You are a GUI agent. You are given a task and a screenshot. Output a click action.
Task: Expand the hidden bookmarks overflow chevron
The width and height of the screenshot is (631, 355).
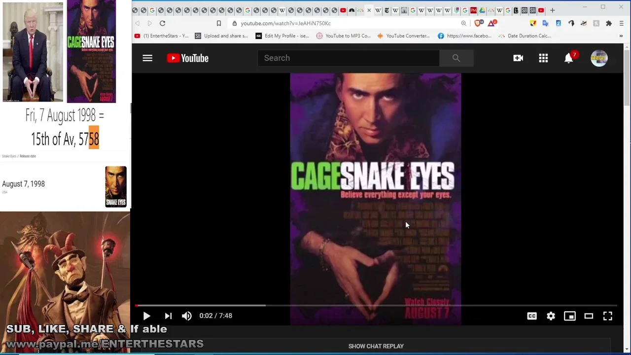[621, 36]
